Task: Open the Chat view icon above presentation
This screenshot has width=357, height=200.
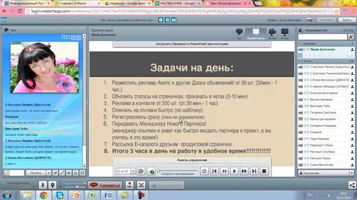Action: pos(239,34)
